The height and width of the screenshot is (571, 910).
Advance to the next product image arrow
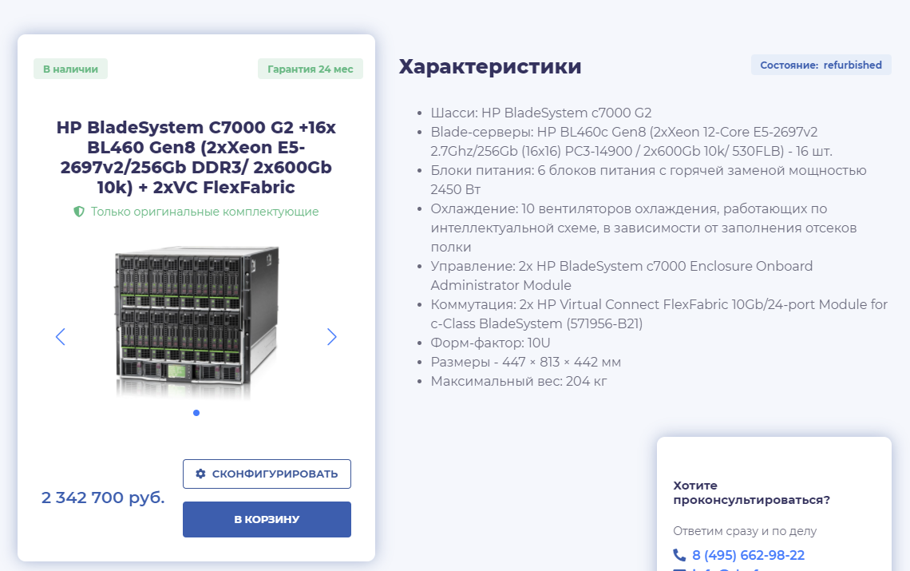tap(331, 337)
